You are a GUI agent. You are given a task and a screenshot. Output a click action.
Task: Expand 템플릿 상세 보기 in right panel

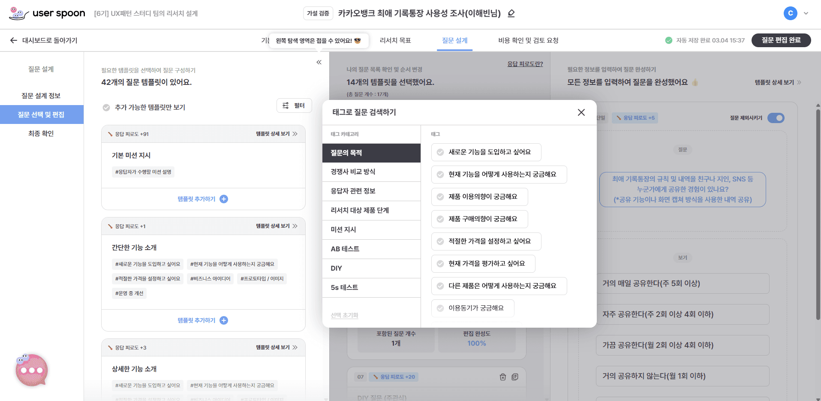[778, 82]
